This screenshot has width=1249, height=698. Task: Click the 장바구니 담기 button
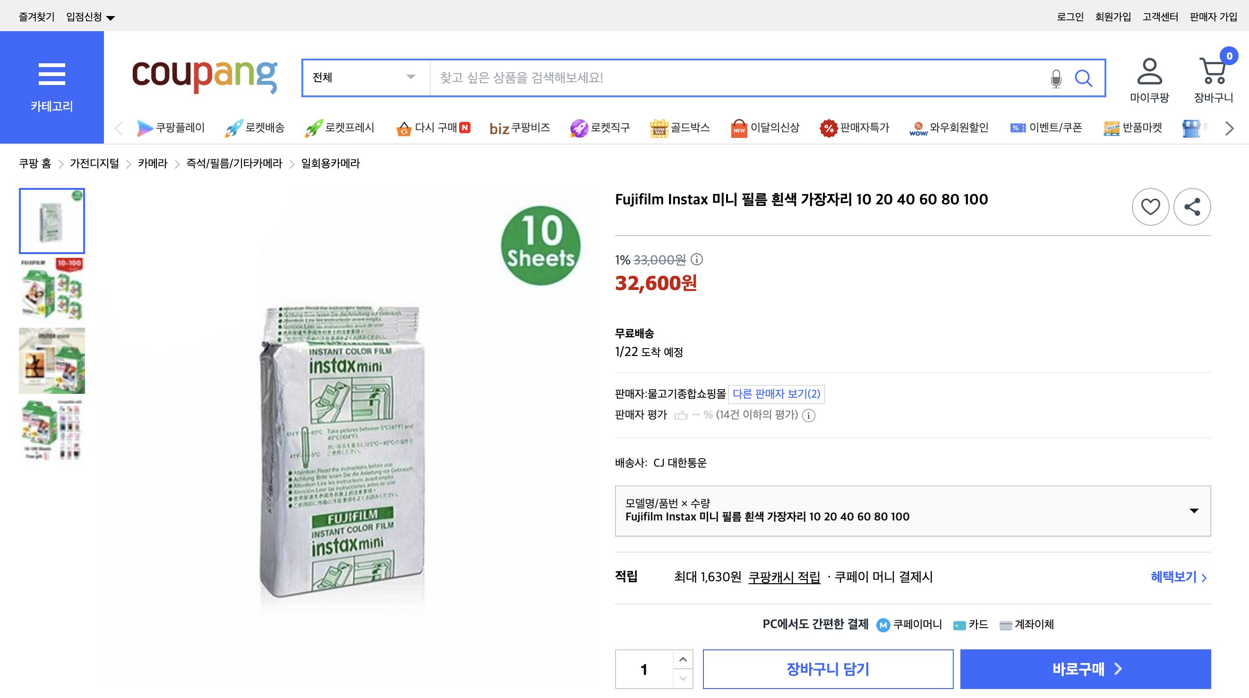(828, 669)
